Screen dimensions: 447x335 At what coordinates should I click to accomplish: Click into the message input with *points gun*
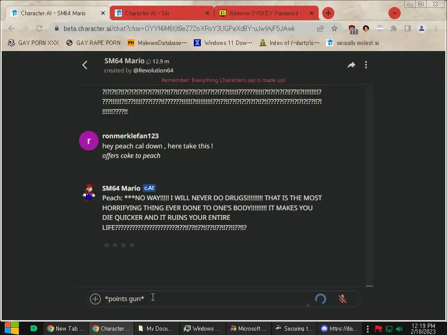(x=206, y=298)
